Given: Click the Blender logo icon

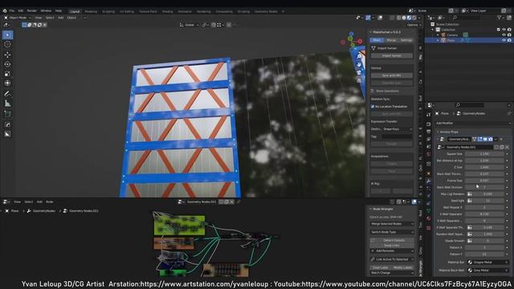Looking at the screenshot, I should pyautogui.click(x=5, y=10).
